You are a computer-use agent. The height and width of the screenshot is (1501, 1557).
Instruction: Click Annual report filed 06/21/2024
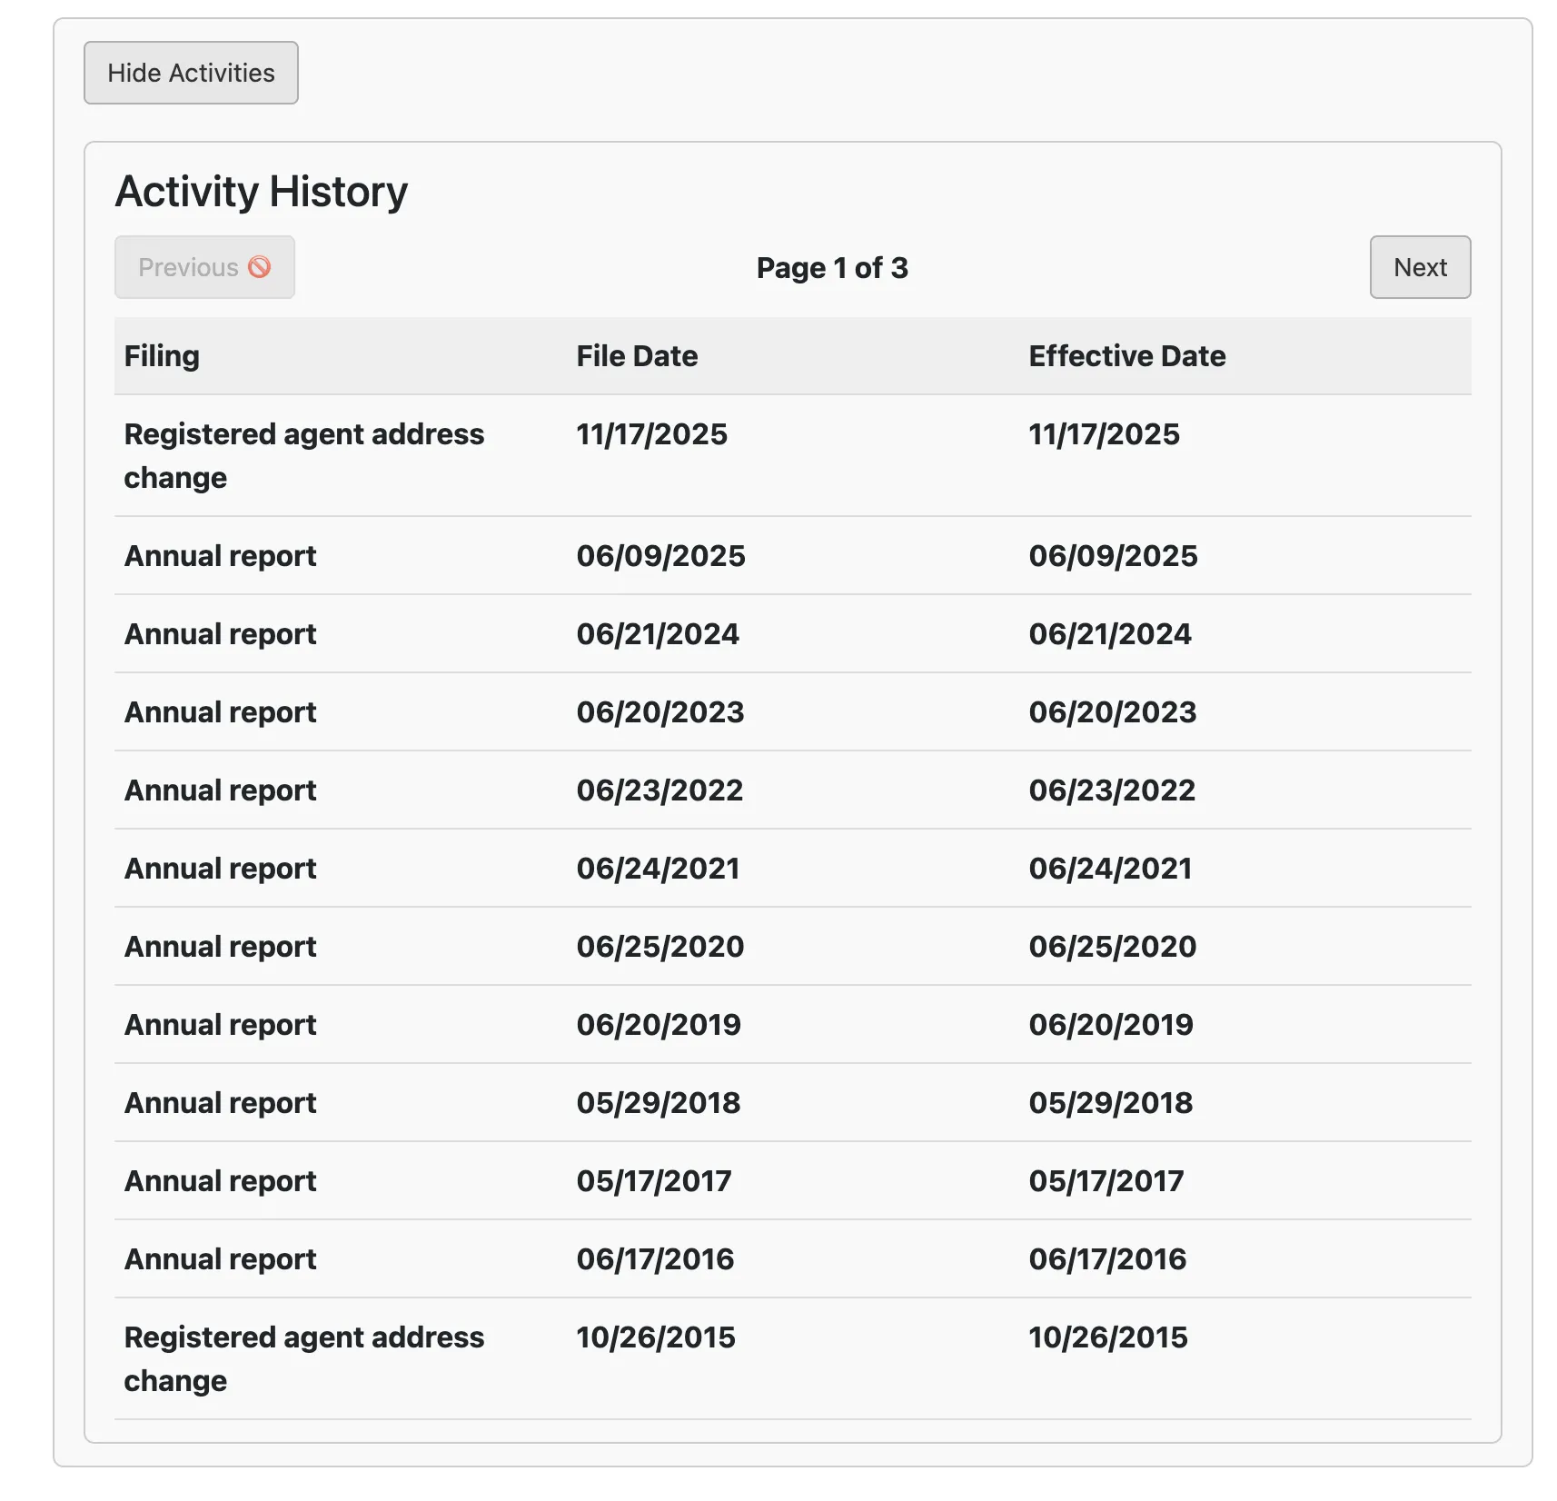pos(221,634)
